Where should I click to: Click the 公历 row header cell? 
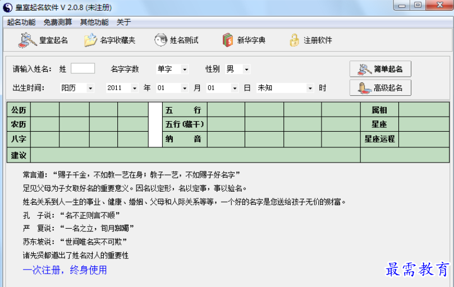point(19,110)
